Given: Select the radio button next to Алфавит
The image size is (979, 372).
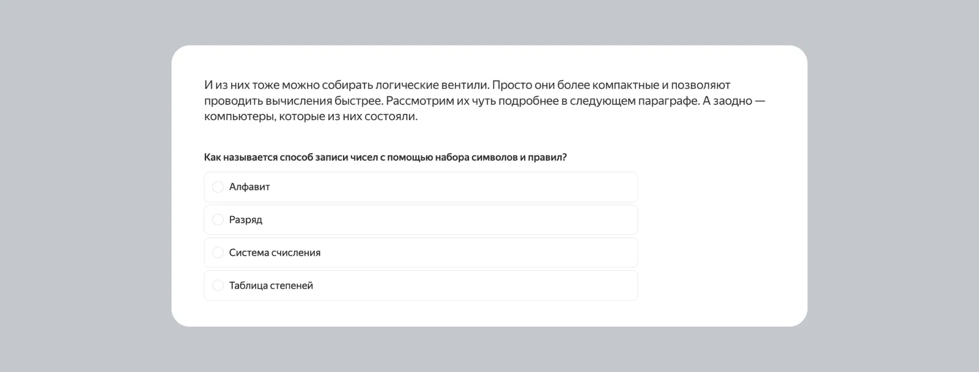Looking at the screenshot, I should tap(218, 187).
